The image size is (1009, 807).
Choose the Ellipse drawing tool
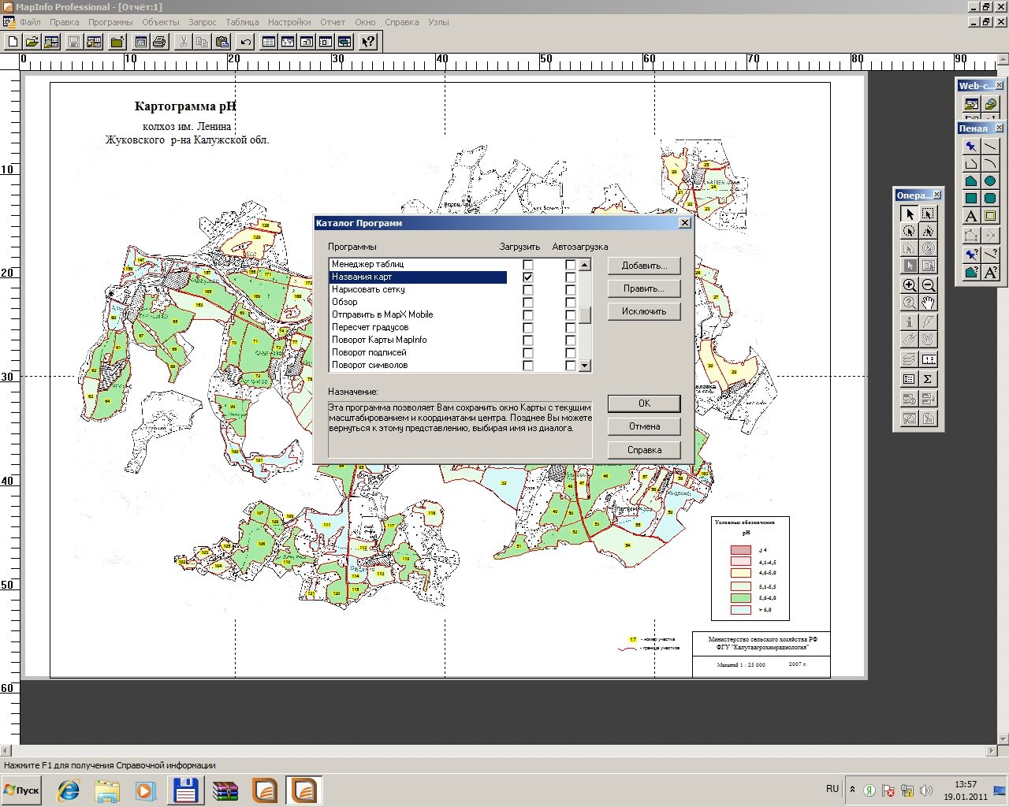click(x=990, y=181)
